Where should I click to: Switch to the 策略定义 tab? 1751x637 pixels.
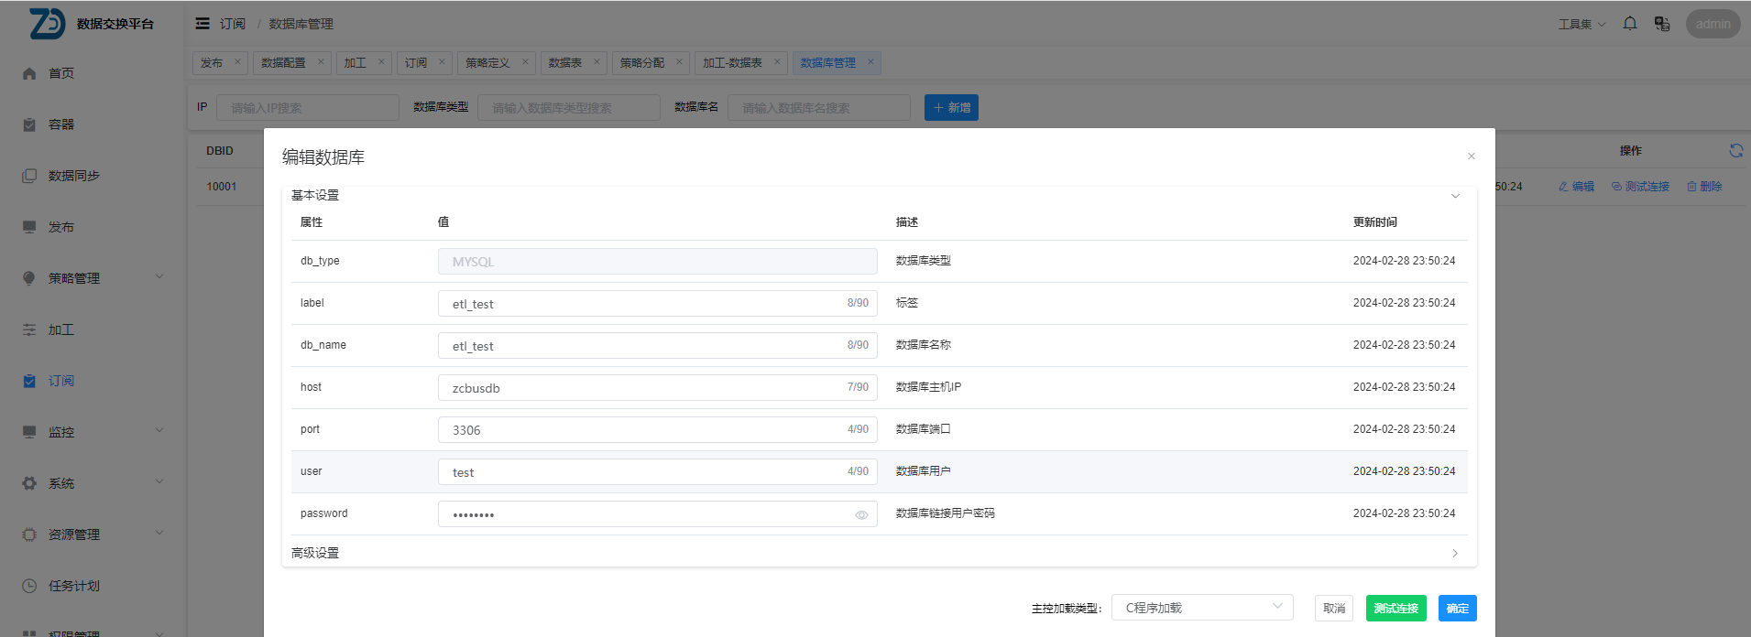pyautogui.click(x=487, y=63)
